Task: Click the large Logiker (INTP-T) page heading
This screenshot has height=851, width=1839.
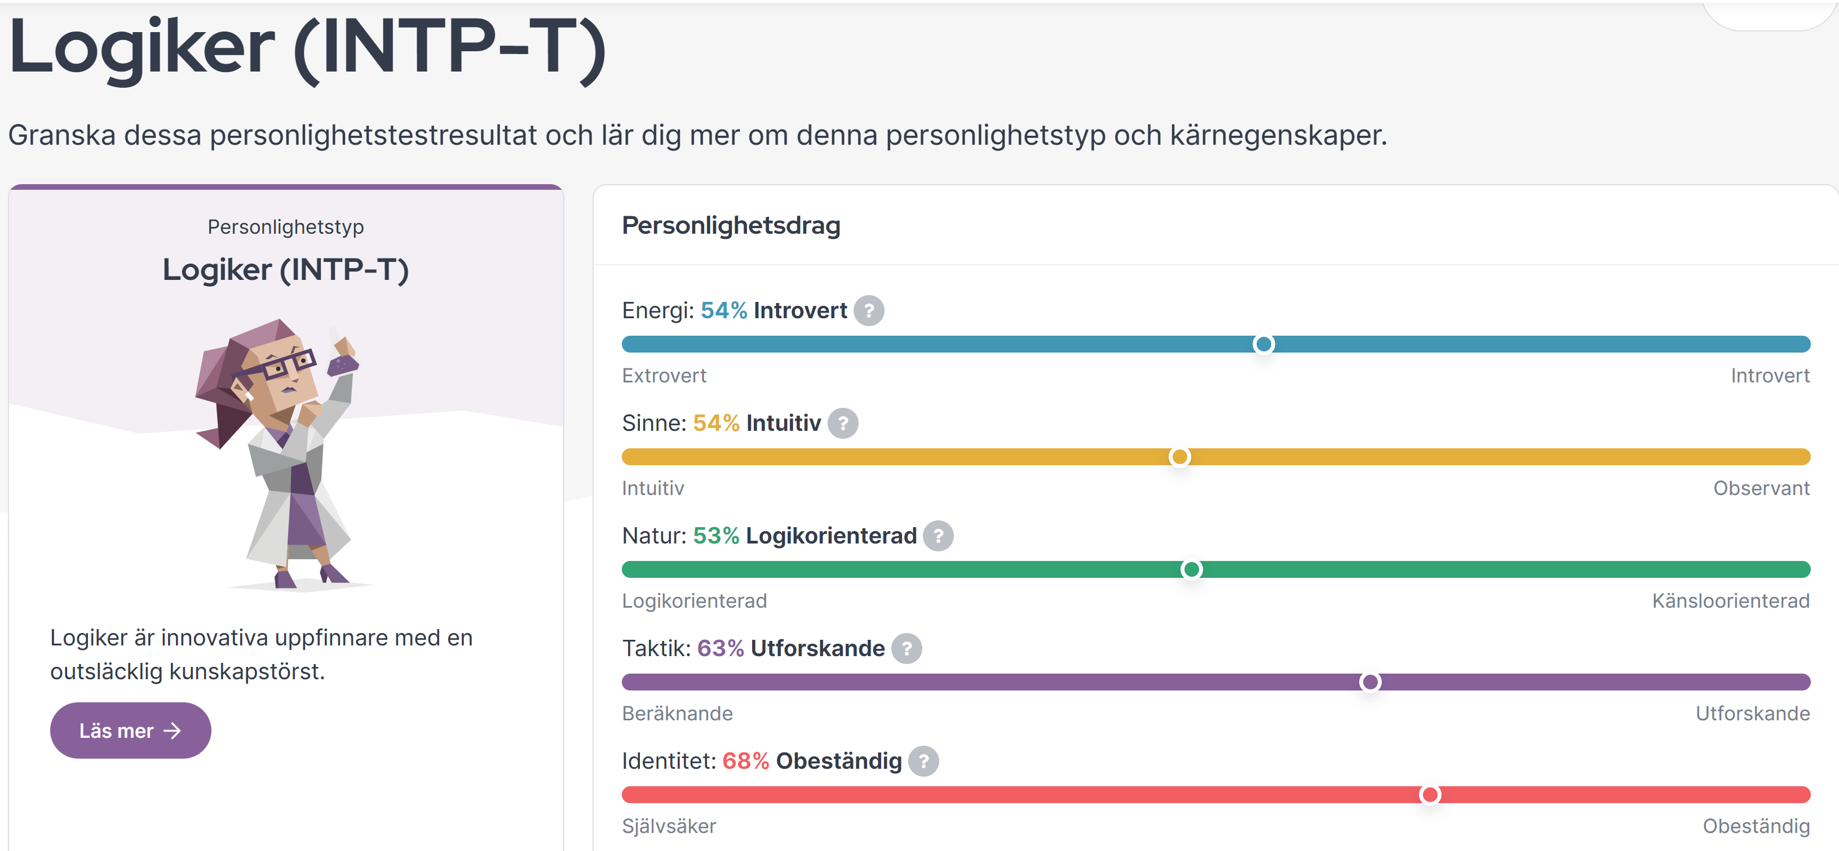Action: coord(307,48)
